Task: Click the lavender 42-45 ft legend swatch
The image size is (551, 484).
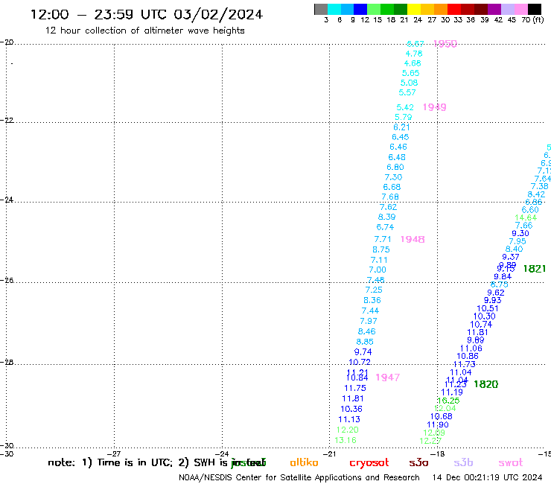Action: click(x=507, y=9)
